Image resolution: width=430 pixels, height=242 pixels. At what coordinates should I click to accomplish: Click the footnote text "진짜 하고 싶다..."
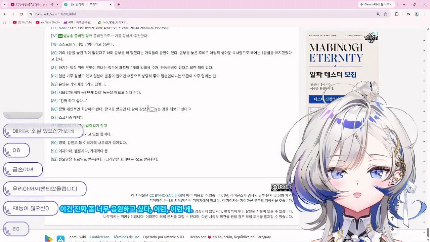[x=73, y=101]
